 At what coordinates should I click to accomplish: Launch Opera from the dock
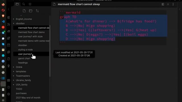[3, 10]
